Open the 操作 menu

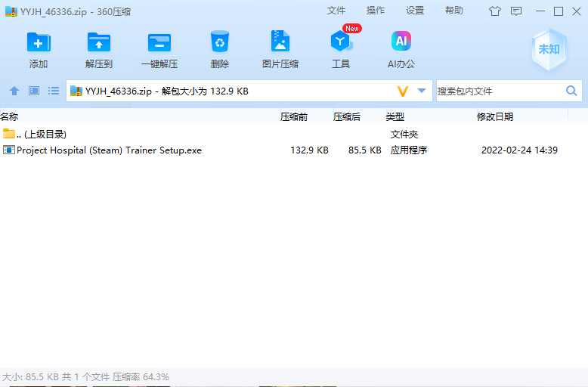tap(376, 11)
